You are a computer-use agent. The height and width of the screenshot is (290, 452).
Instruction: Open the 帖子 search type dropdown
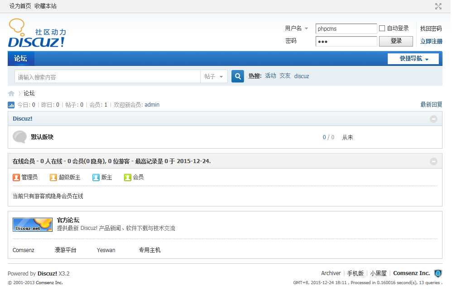[214, 76]
